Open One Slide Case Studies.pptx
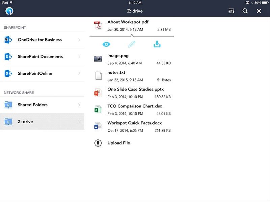Image resolution: width=270 pixels, height=202 pixels. [x=132, y=93]
